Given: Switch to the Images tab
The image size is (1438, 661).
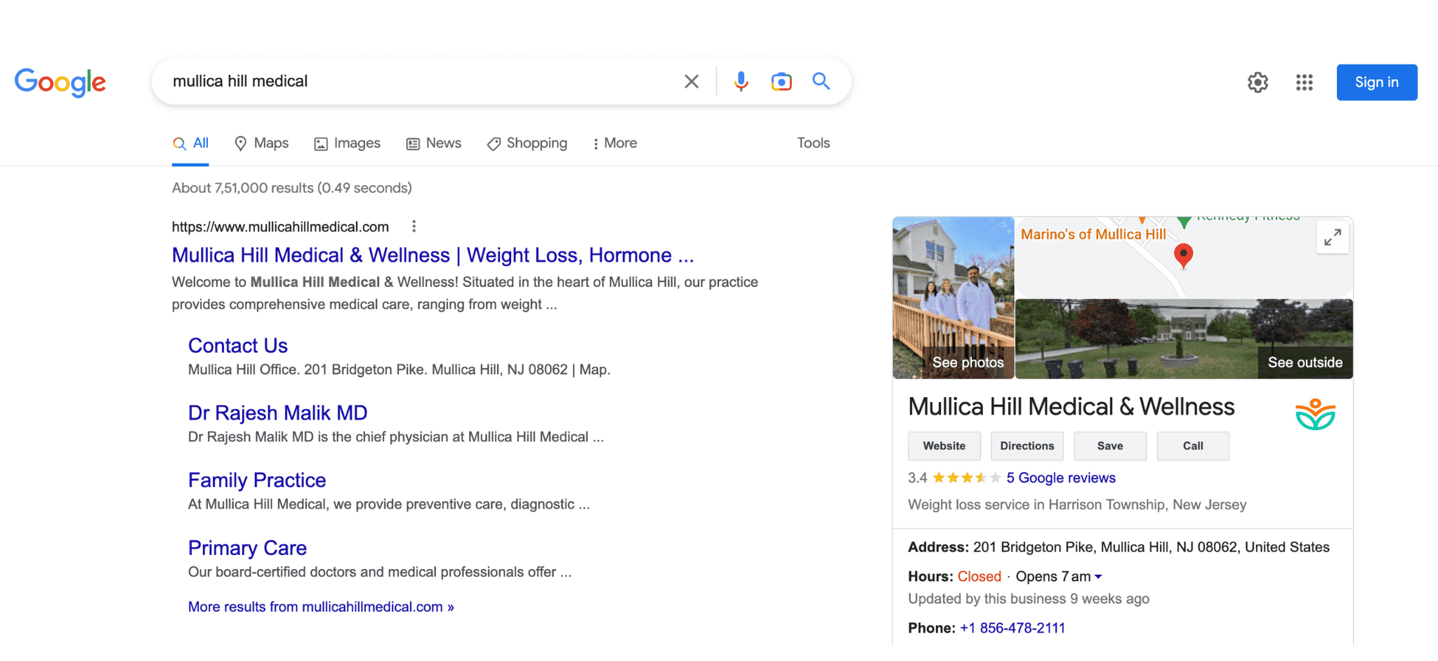Looking at the screenshot, I should tap(347, 143).
